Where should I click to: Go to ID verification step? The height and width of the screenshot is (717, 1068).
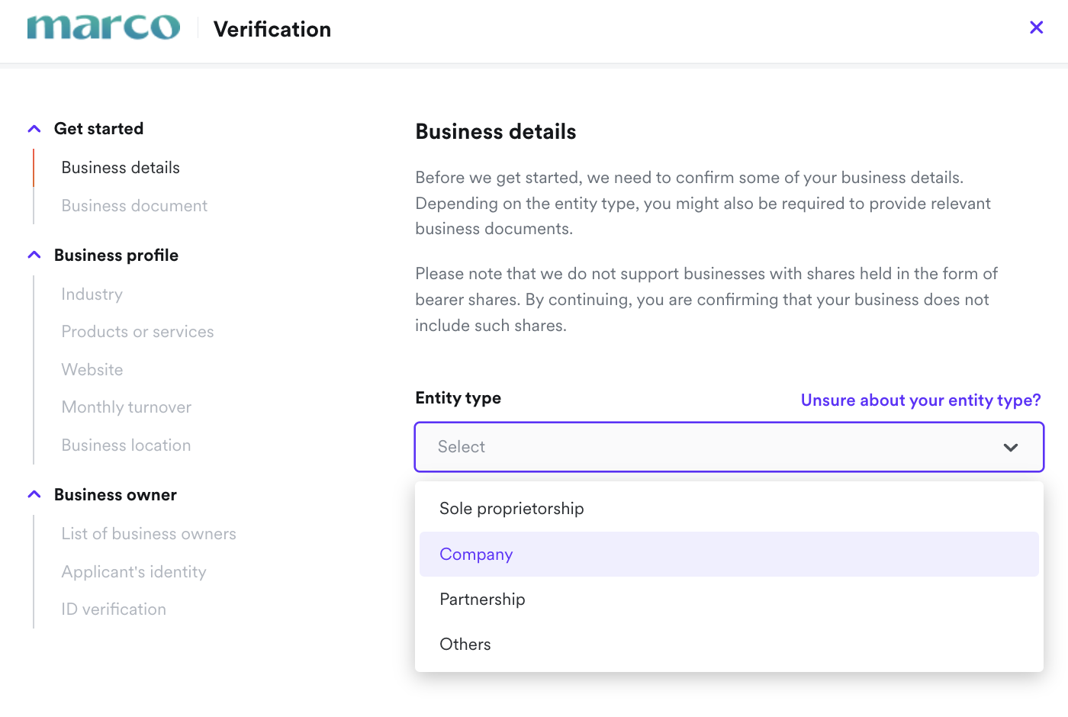[x=114, y=609]
